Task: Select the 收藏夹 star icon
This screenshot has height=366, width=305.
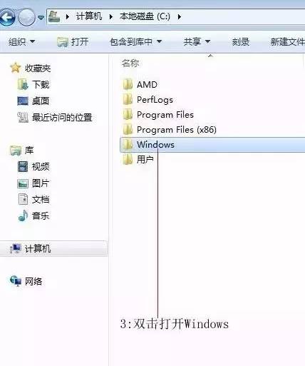Action: pos(16,68)
